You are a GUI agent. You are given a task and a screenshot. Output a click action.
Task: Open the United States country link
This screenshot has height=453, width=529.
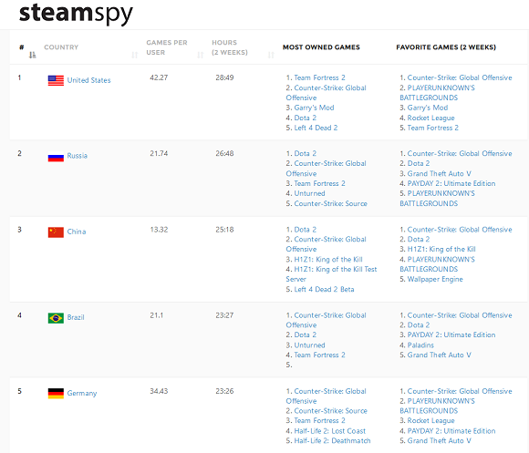coord(88,80)
